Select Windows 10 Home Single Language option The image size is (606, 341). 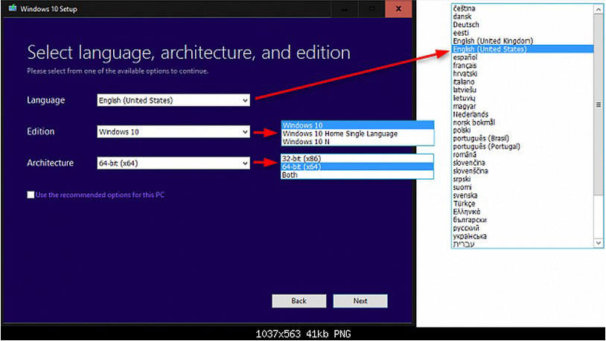click(x=357, y=134)
